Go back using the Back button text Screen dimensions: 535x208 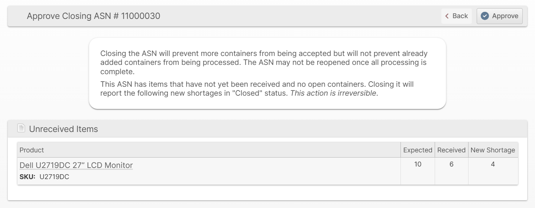coord(460,16)
